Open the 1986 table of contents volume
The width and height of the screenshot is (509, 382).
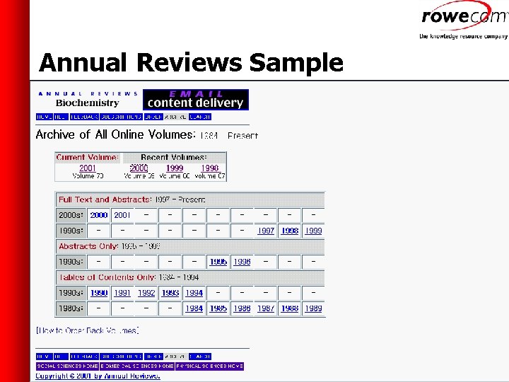[242, 308]
